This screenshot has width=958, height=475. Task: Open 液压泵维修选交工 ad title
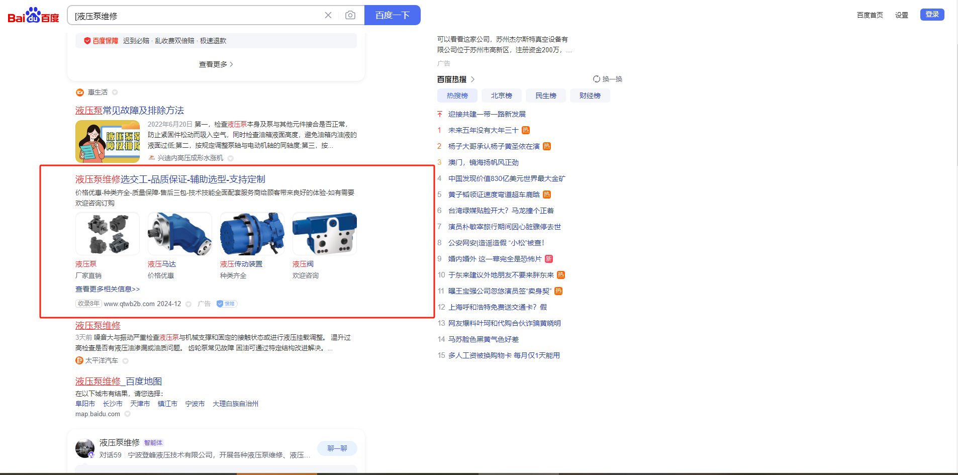(x=170, y=179)
